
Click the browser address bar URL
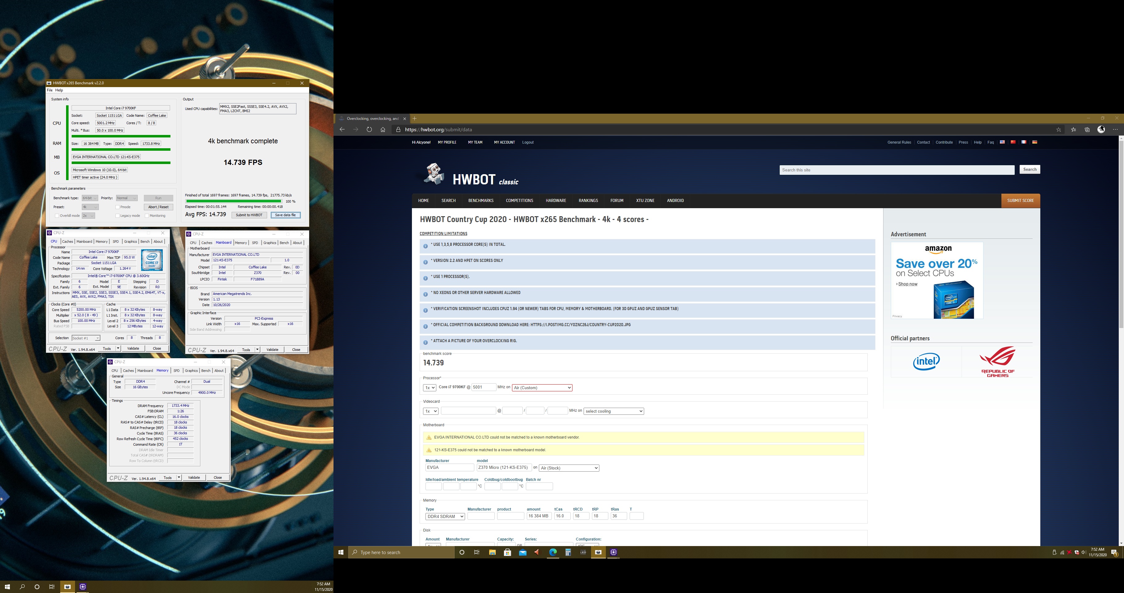[438, 130]
